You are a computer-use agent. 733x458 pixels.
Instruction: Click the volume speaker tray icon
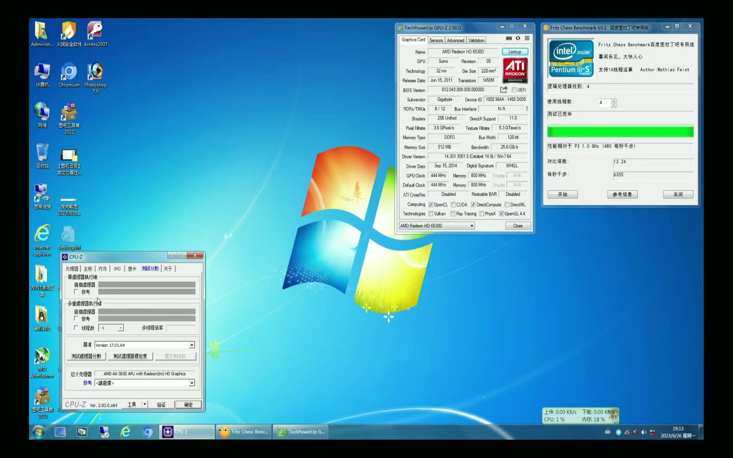pyautogui.click(x=643, y=432)
